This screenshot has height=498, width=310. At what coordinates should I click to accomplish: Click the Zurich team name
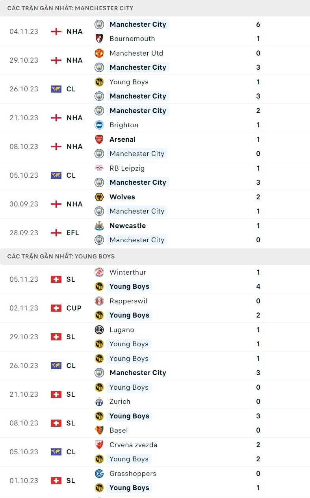point(120,401)
